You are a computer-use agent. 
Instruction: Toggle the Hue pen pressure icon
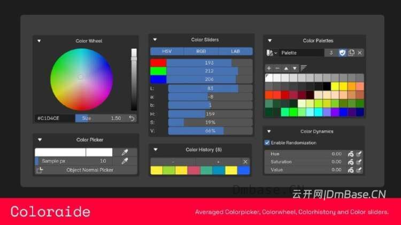point(359,154)
